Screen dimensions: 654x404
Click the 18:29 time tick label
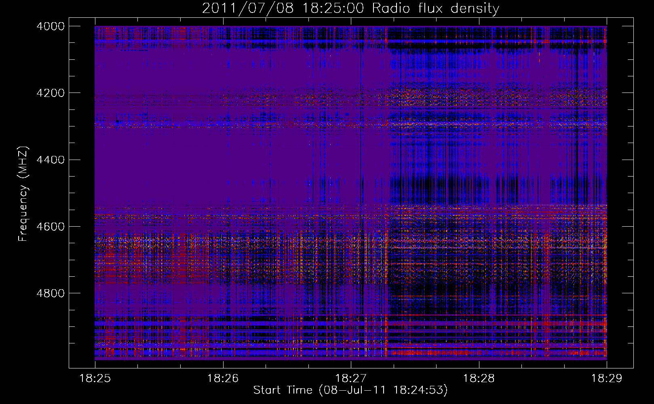(607, 379)
